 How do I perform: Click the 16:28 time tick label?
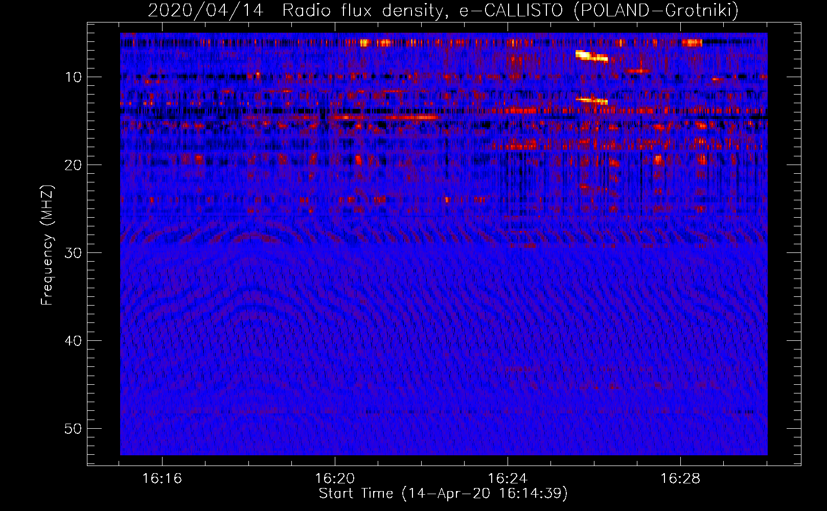tap(680, 479)
